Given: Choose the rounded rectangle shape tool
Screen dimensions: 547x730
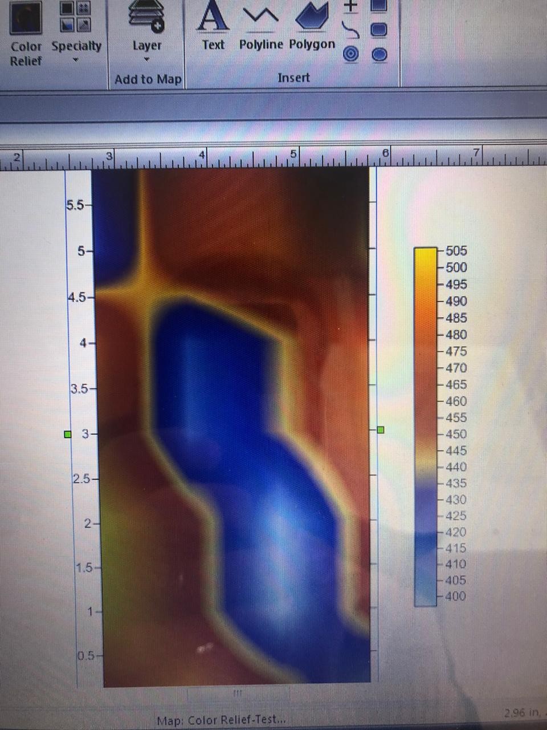Looking at the screenshot, I should 379,29.
